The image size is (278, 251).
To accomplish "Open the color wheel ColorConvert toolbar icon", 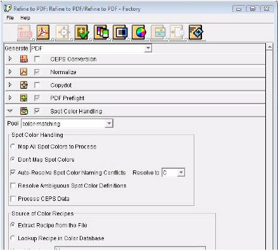I will pyautogui.click(x=139, y=32).
